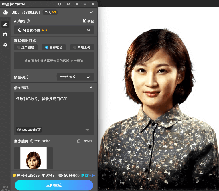Viewport: 219px width, 191px height.
Task: Click the Aa font size icon
Action: coord(68,4)
